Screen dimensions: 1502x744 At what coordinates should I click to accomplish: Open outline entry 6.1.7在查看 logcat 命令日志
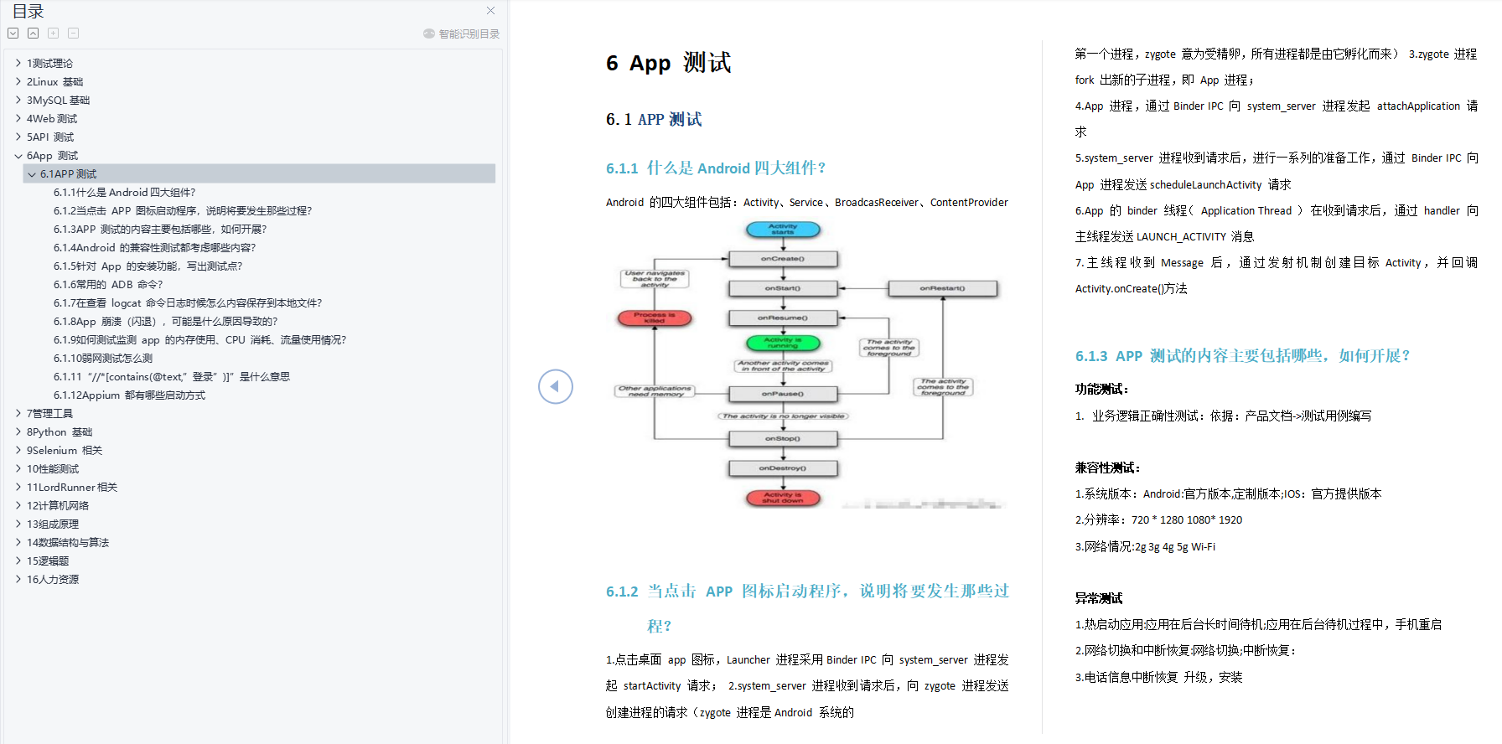pyautogui.click(x=188, y=302)
